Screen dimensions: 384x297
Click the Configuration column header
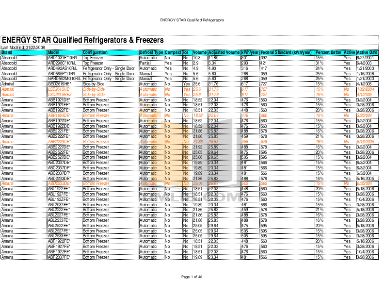pos(96,52)
